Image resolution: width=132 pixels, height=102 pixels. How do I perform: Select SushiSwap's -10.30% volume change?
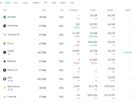coord(94,28)
